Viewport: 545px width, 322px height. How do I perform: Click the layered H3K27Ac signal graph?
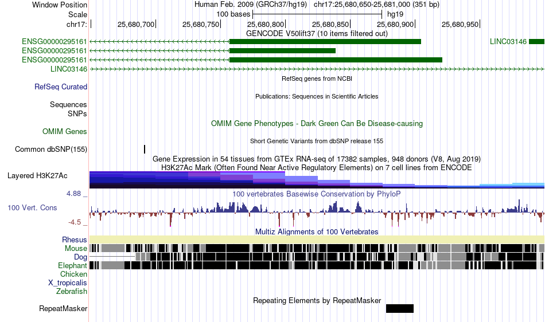317,180
